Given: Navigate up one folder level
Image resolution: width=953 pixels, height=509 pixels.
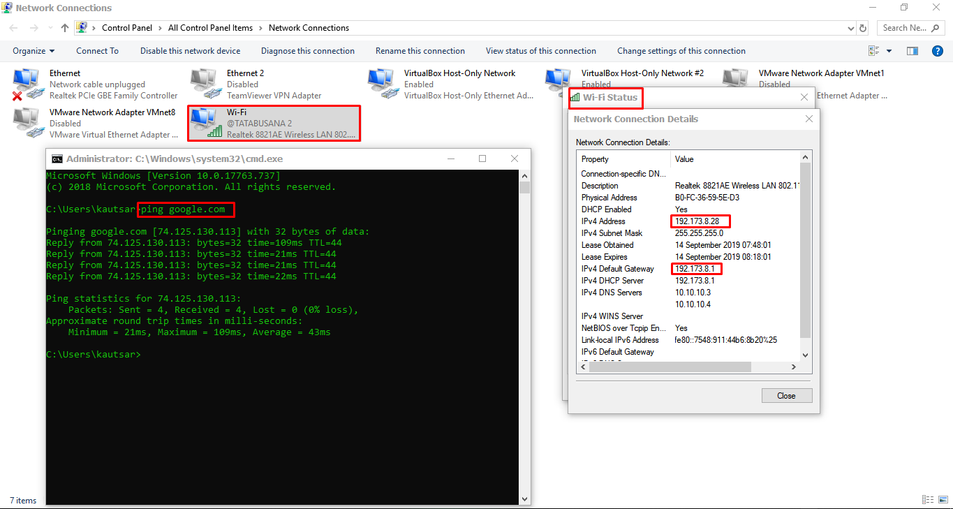Looking at the screenshot, I should pos(64,28).
